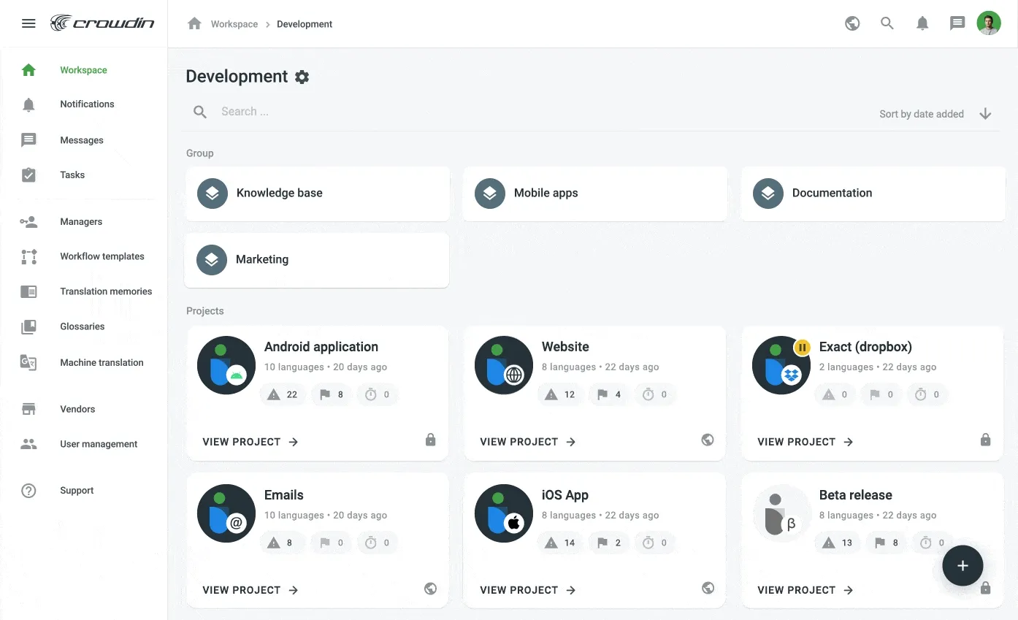Open Vendors from the sidebar
This screenshot has width=1018, height=620.
point(77,409)
